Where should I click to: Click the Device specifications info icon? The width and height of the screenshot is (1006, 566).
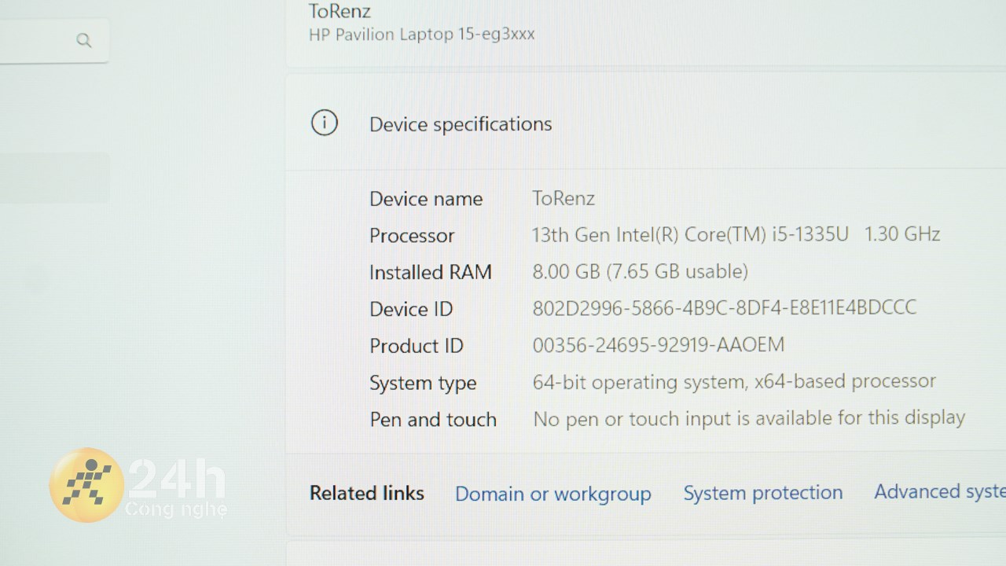(325, 123)
